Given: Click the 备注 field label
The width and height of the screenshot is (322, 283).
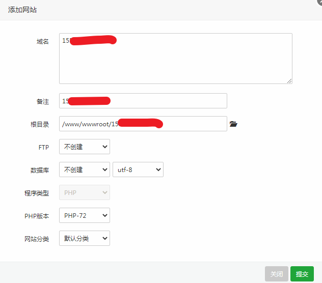Looking at the screenshot, I should tap(42, 101).
